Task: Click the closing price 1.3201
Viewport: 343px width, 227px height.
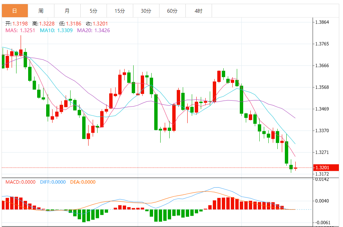Action: 100,24
